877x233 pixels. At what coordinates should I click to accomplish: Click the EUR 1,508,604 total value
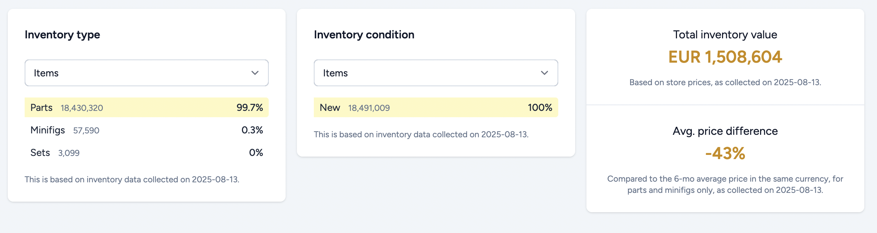pos(725,57)
